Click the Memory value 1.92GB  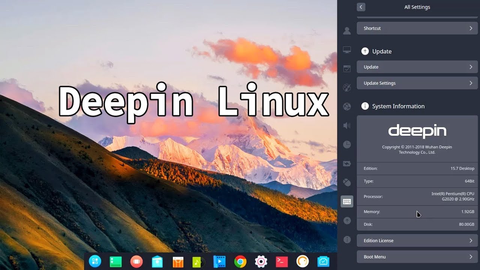(x=468, y=211)
